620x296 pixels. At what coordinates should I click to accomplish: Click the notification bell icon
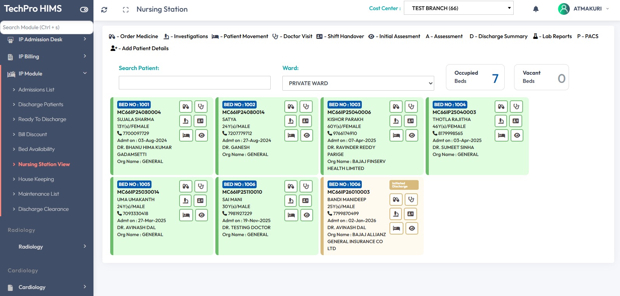pos(535,9)
